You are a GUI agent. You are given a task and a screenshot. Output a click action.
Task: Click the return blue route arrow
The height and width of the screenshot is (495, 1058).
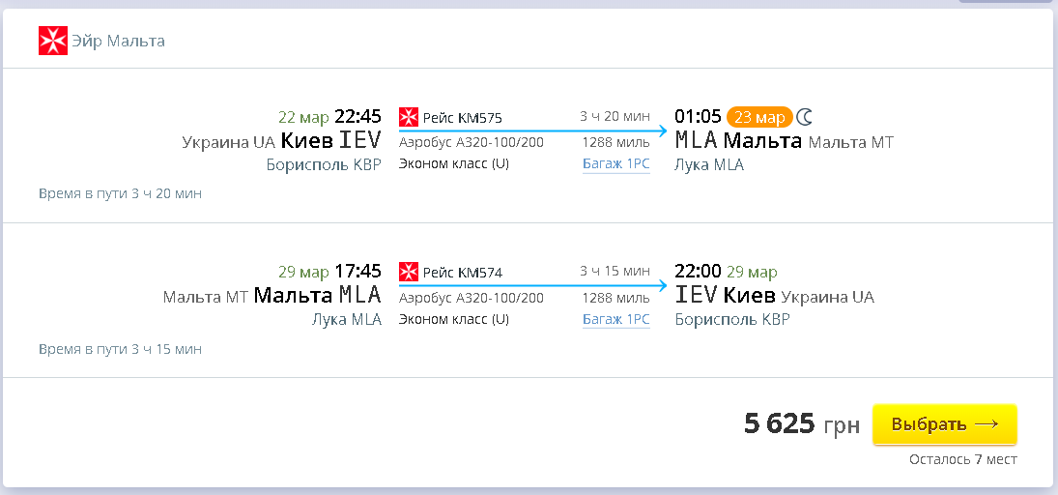[531, 285]
